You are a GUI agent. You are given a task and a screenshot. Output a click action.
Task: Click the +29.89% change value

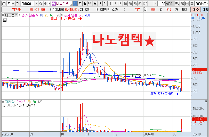[x=40, y=10]
